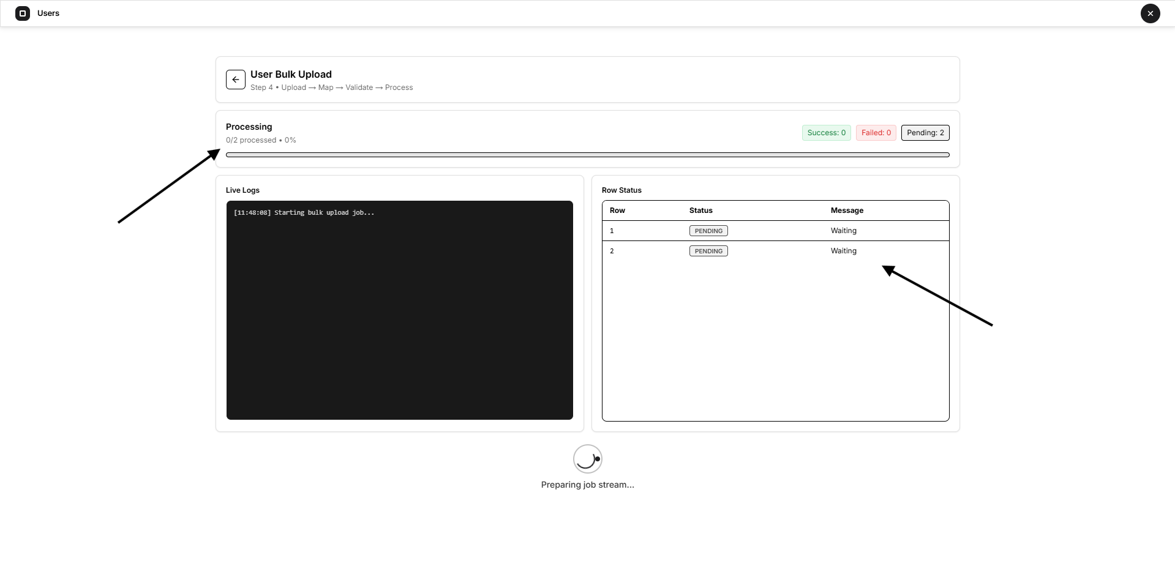Click the Success: 0 badge

coord(826,133)
